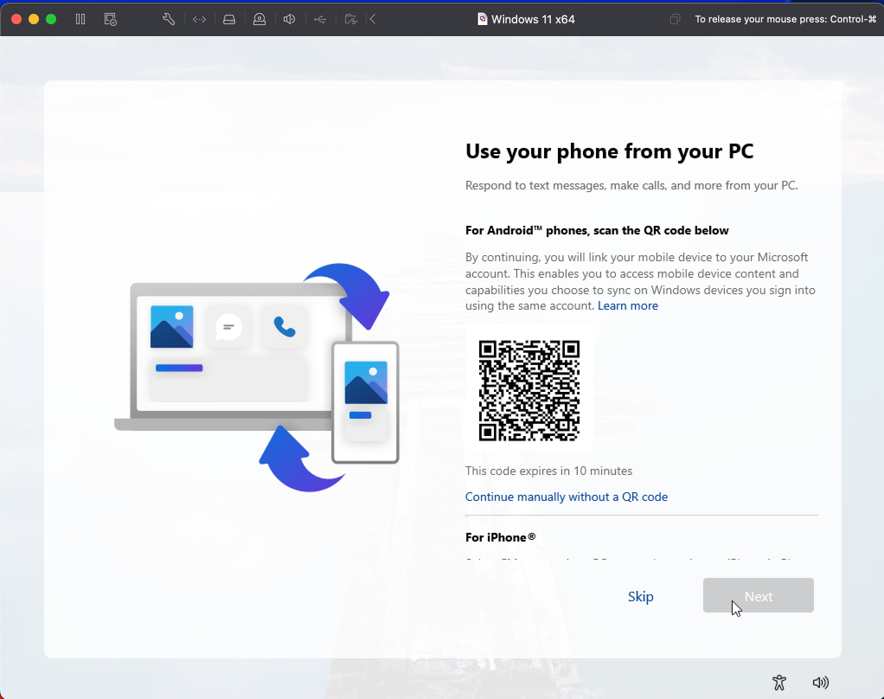Click the shared folders icon
This screenshot has width=884, height=699.
click(351, 19)
